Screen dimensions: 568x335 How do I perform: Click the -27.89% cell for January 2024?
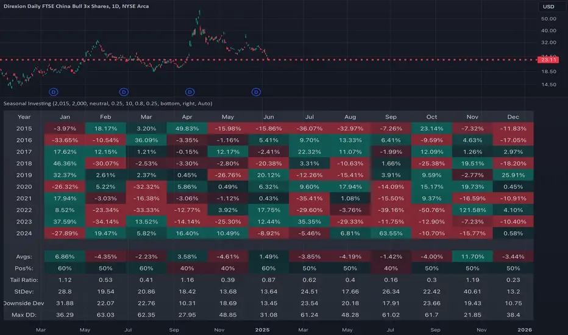coord(65,233)
